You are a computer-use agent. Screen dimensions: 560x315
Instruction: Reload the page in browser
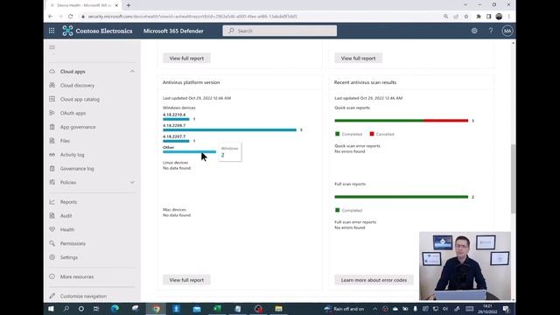(71, 17)
